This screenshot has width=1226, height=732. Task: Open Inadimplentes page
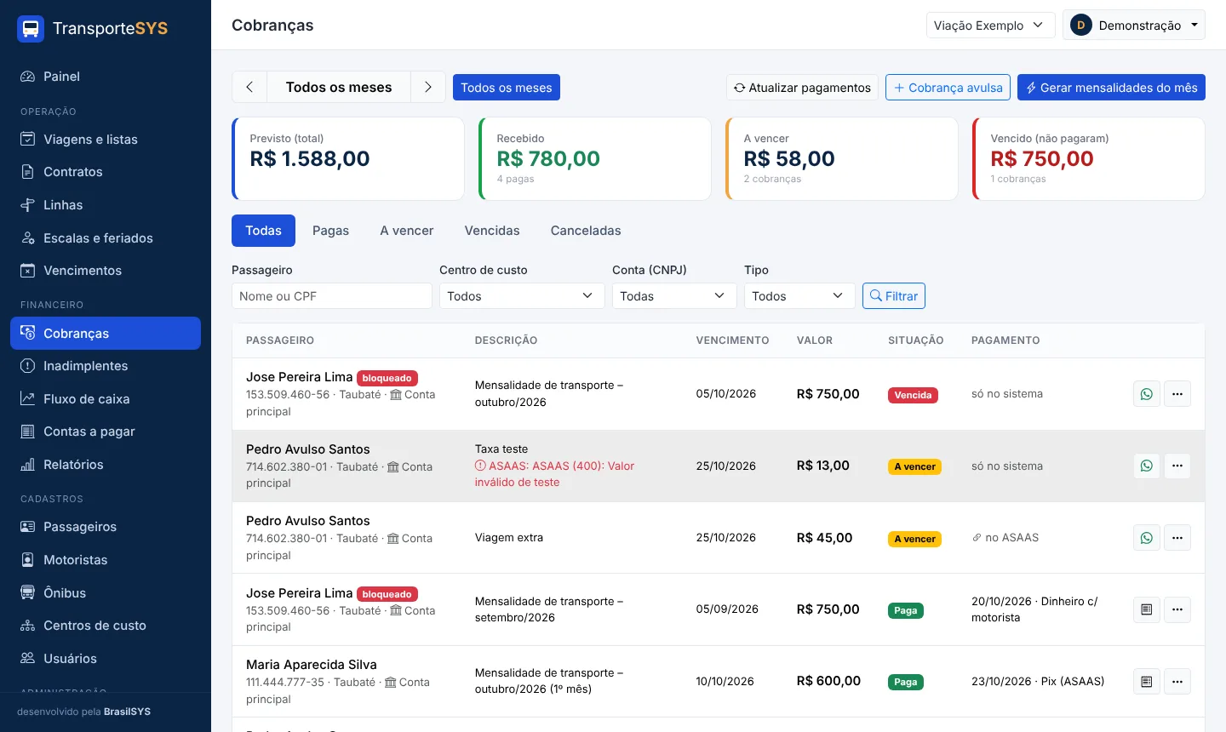(106, 366)
